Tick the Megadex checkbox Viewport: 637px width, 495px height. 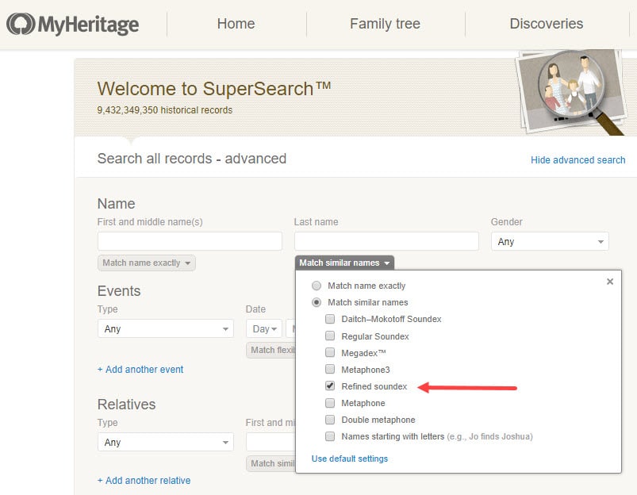[330, 353]
